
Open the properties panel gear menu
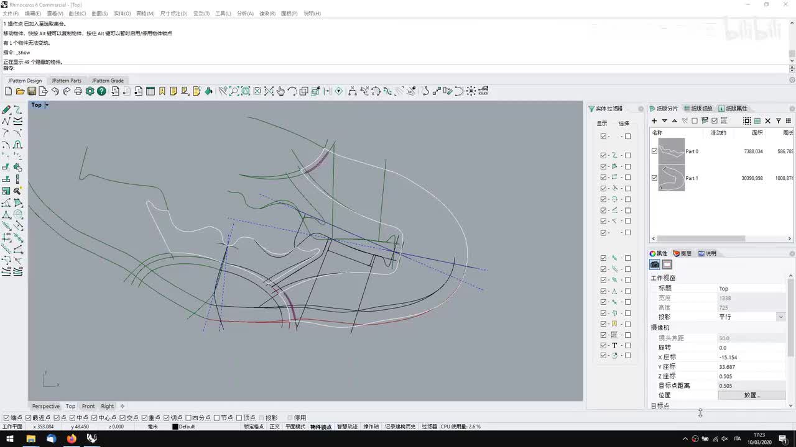(x=792, y=253)
